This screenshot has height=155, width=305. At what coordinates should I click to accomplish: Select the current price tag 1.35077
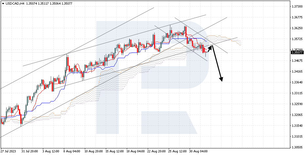[297, 52]
